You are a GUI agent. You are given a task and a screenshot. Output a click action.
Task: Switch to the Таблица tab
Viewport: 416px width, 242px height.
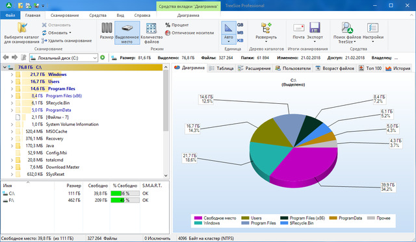point(222,68)
